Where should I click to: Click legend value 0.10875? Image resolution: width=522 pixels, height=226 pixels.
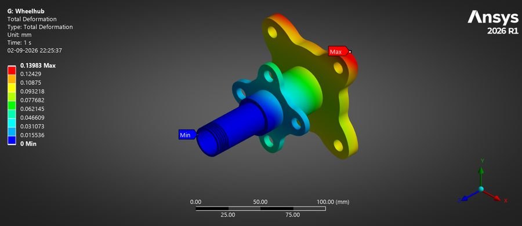tap(31, 83)
